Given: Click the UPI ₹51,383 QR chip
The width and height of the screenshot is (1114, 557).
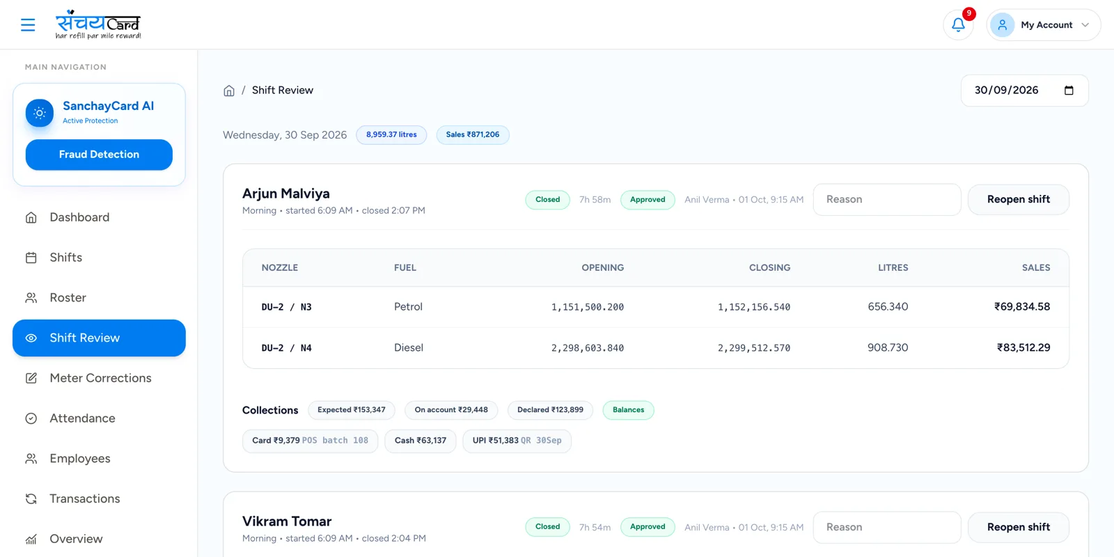Looking at the screenshot, I should click(517, 441).
